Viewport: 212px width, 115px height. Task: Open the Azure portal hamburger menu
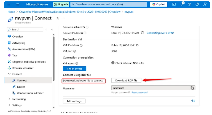18,4
